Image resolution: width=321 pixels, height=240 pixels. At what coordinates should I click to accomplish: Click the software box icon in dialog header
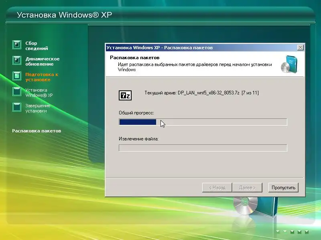tap(289, 64)
